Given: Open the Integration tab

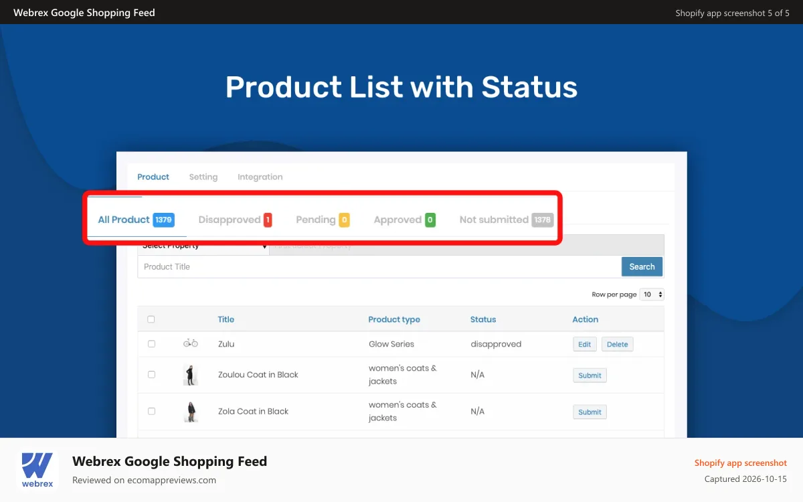Looking at the screenshot, I should click(260, 177).
